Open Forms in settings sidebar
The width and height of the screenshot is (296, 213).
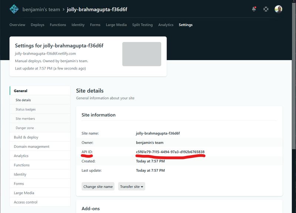[x=40, y=183]
